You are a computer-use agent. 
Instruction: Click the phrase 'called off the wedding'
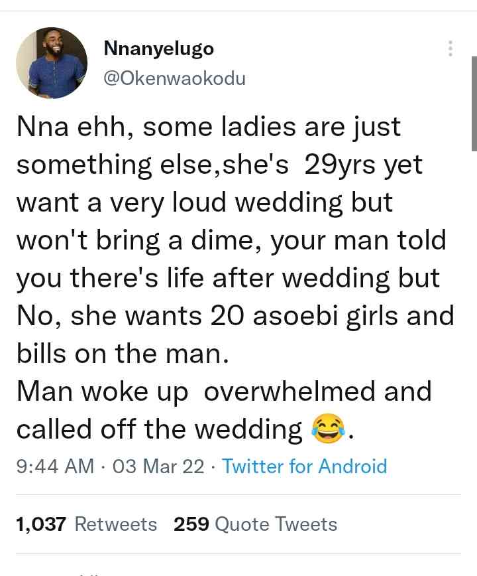pos(159,429)
